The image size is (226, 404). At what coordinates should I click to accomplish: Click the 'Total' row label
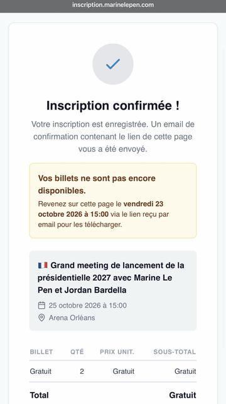pos(40,395)
